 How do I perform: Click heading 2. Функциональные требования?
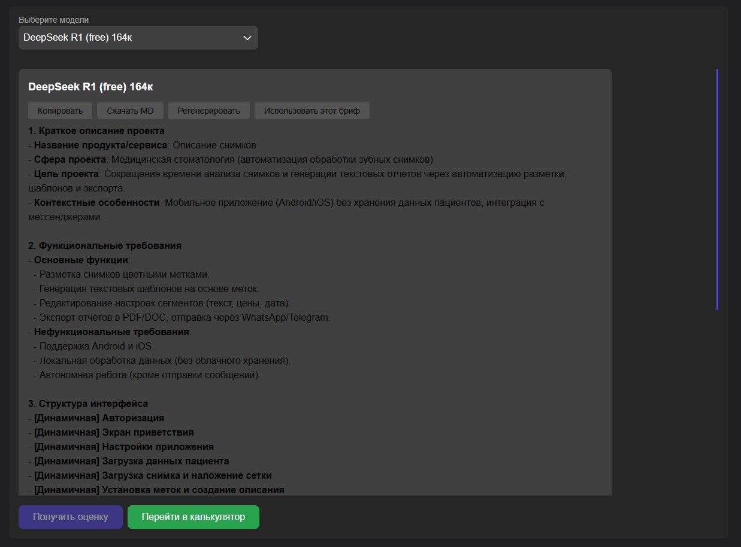(105, 245)
